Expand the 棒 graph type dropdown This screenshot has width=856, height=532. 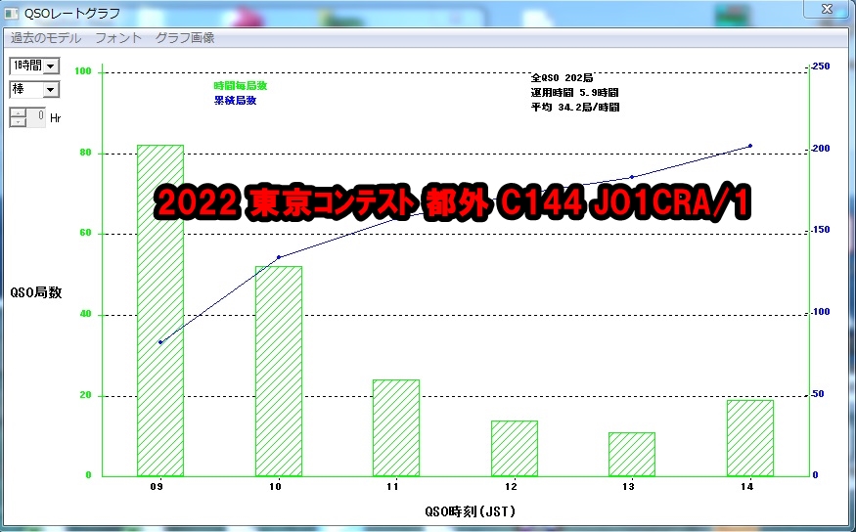tap(51, 89)
